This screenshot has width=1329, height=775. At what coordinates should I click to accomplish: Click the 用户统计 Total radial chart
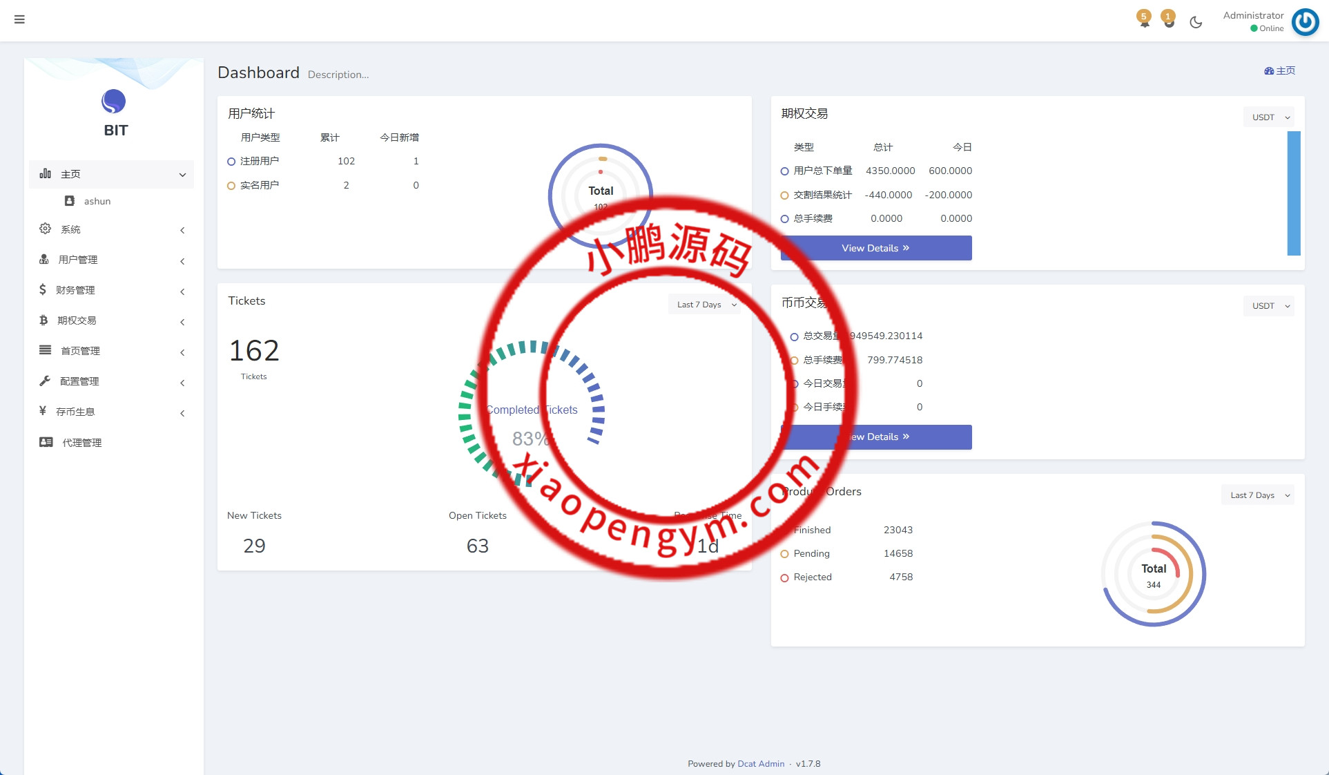[600, 196]
